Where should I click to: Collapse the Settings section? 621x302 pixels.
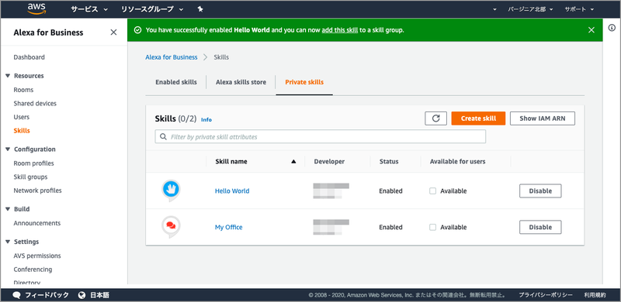[x=8, y=242]
